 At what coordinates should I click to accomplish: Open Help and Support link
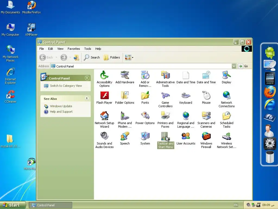click(61, 112)
